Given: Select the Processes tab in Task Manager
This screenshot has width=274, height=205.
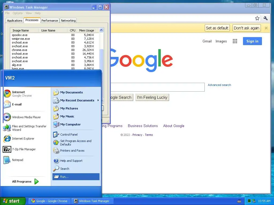Looking at the screenshot, I should 32,20.
